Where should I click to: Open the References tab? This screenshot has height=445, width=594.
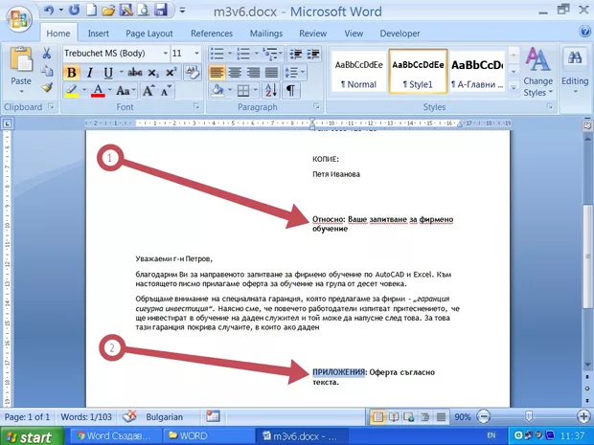point(212,33)
